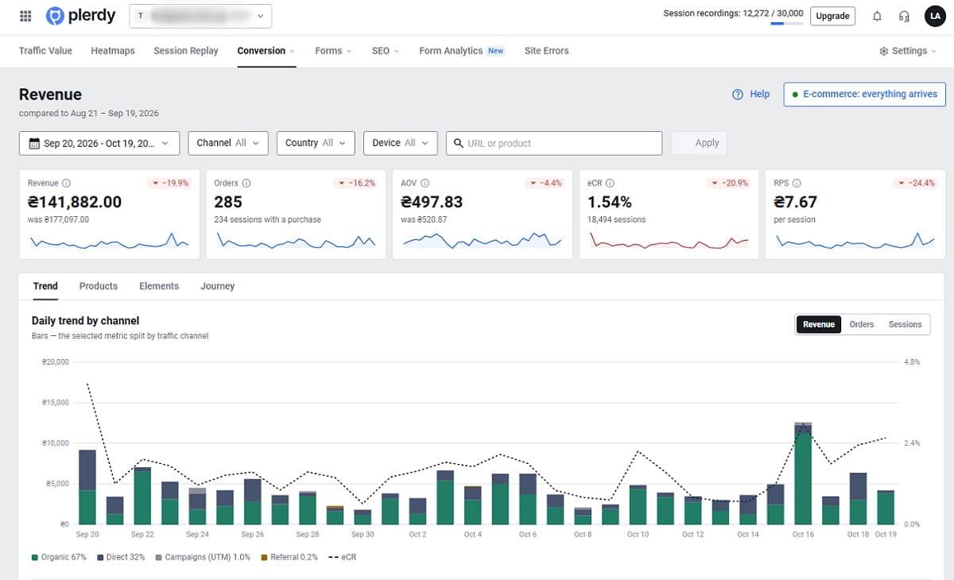Screen dimensions: 954x580
Task: Toggle the eCR dashed line legend
Action: (x=342, y=558)
